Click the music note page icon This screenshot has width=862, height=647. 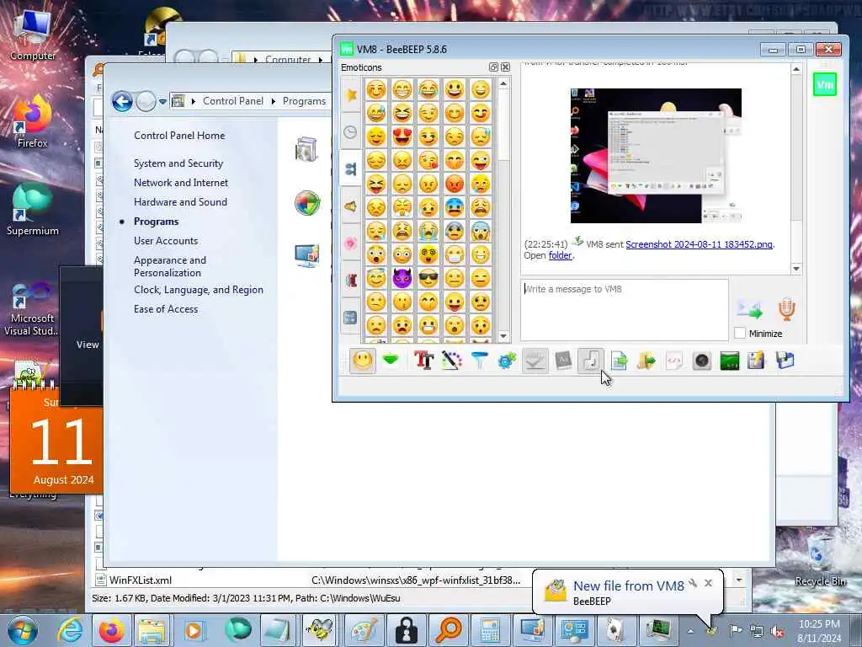coord(591,361)
